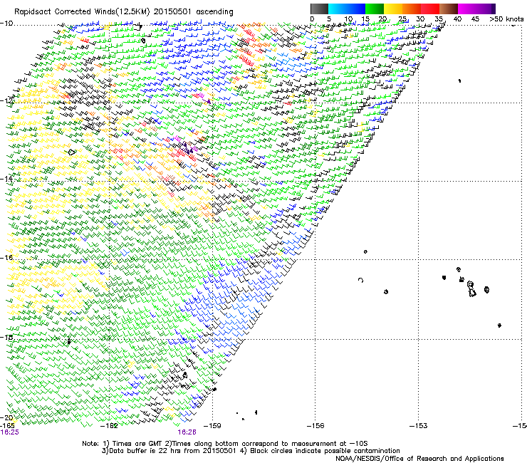527x463 pixels.
Task: Select the '-159' longitude axis label
Action: 212,426
